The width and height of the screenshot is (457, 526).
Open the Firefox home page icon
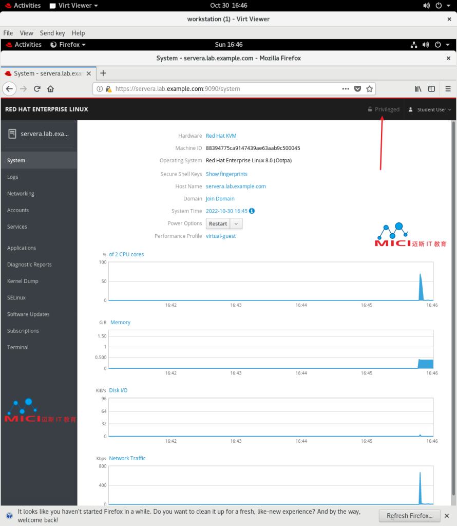[51, 89]
